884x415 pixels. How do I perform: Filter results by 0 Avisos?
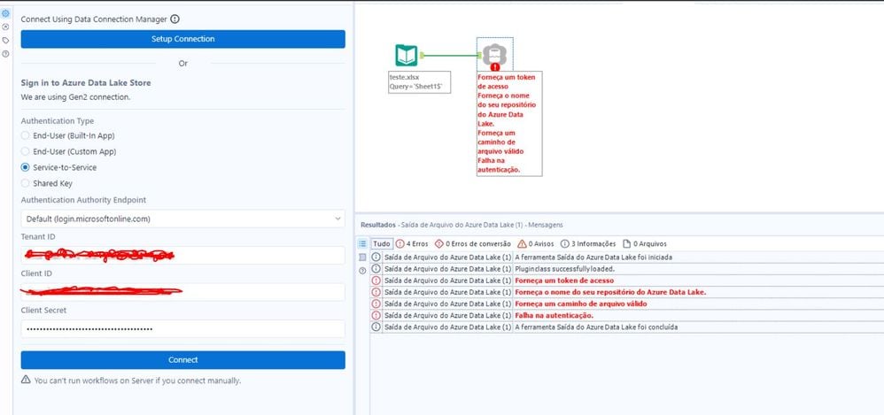coord(536,244)
